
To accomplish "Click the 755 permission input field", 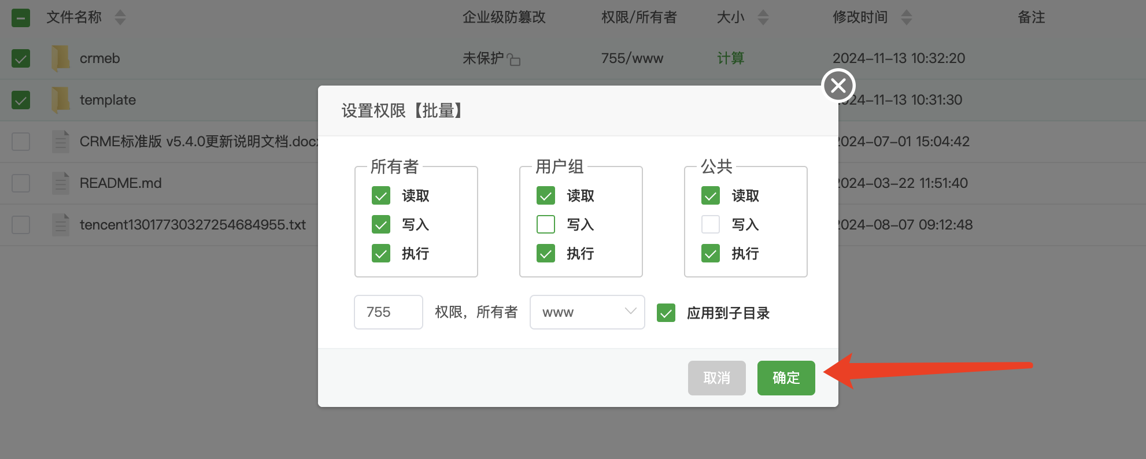I will point(388,312).
